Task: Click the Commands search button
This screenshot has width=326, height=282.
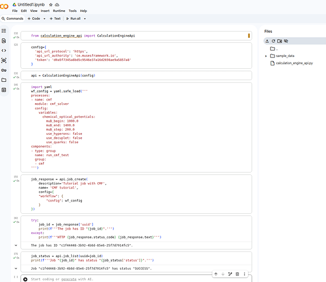Action: click(12, 19)
